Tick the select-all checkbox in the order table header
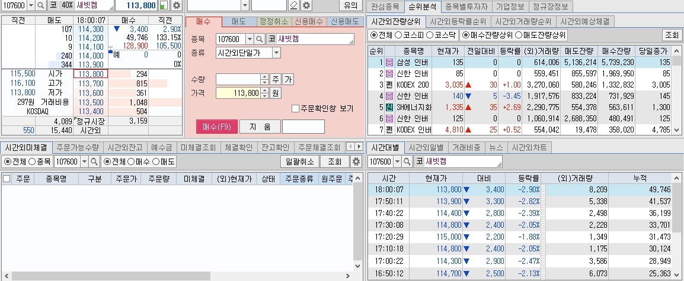This screenshot has width=684, height=281. tap(7, 179)
